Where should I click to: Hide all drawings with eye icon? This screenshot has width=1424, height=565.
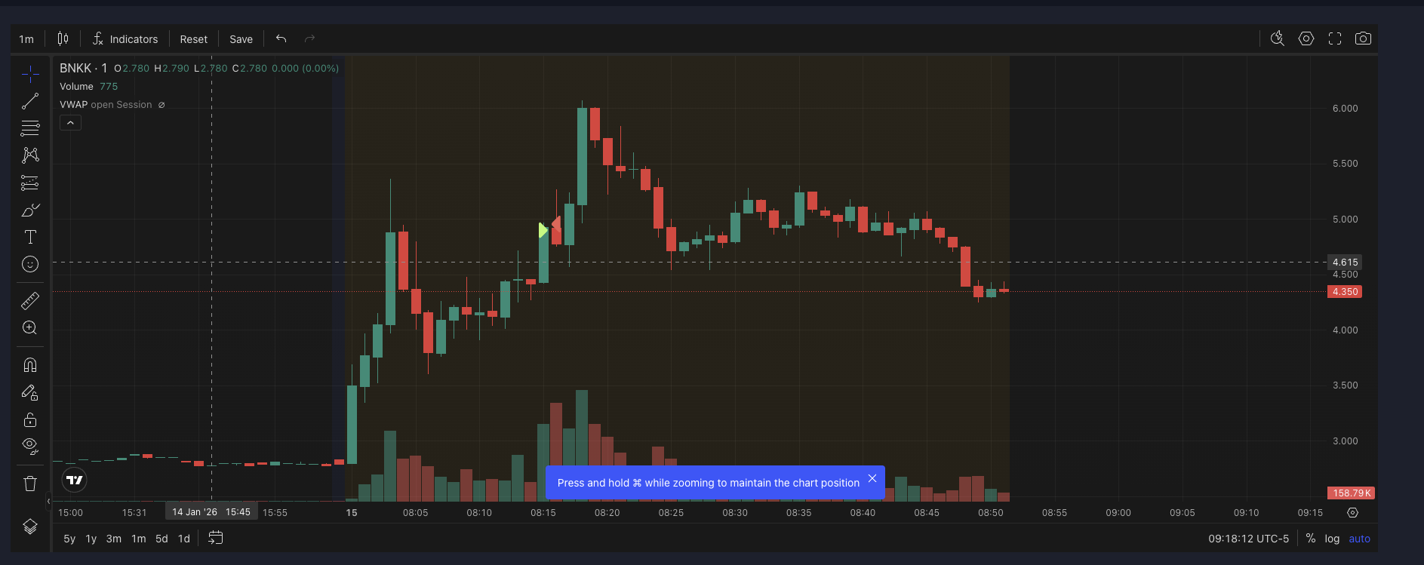pos(30,446)
